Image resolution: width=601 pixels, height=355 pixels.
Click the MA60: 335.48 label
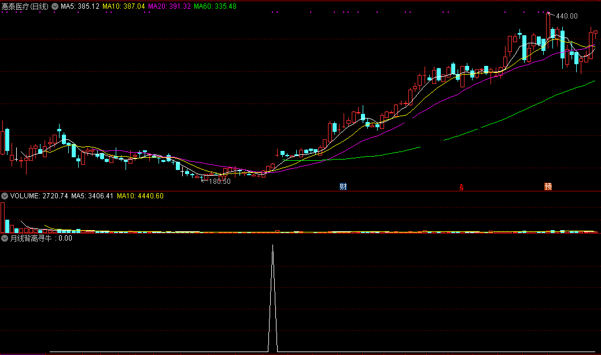tap(215, 6)
